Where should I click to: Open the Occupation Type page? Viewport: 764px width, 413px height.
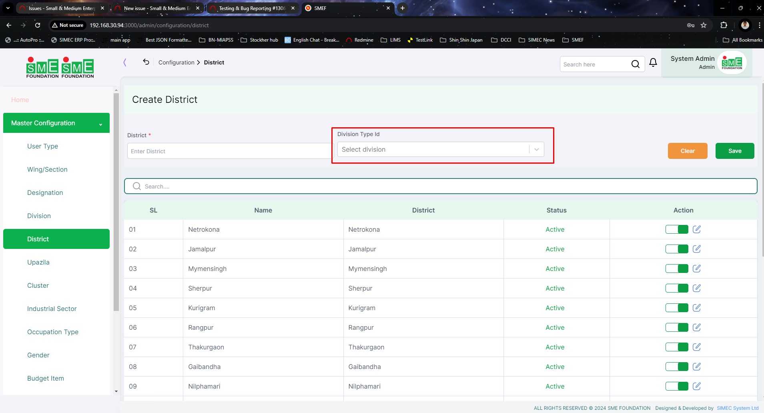click(x=53, y=332)
